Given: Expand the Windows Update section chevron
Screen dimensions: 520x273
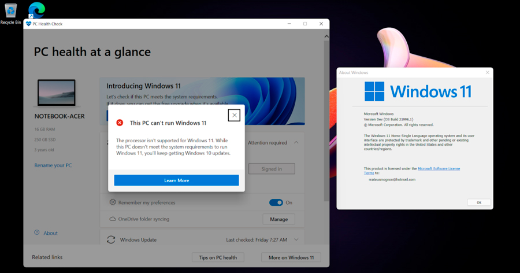Looking at the screenshot, I should tap(296, 239).
